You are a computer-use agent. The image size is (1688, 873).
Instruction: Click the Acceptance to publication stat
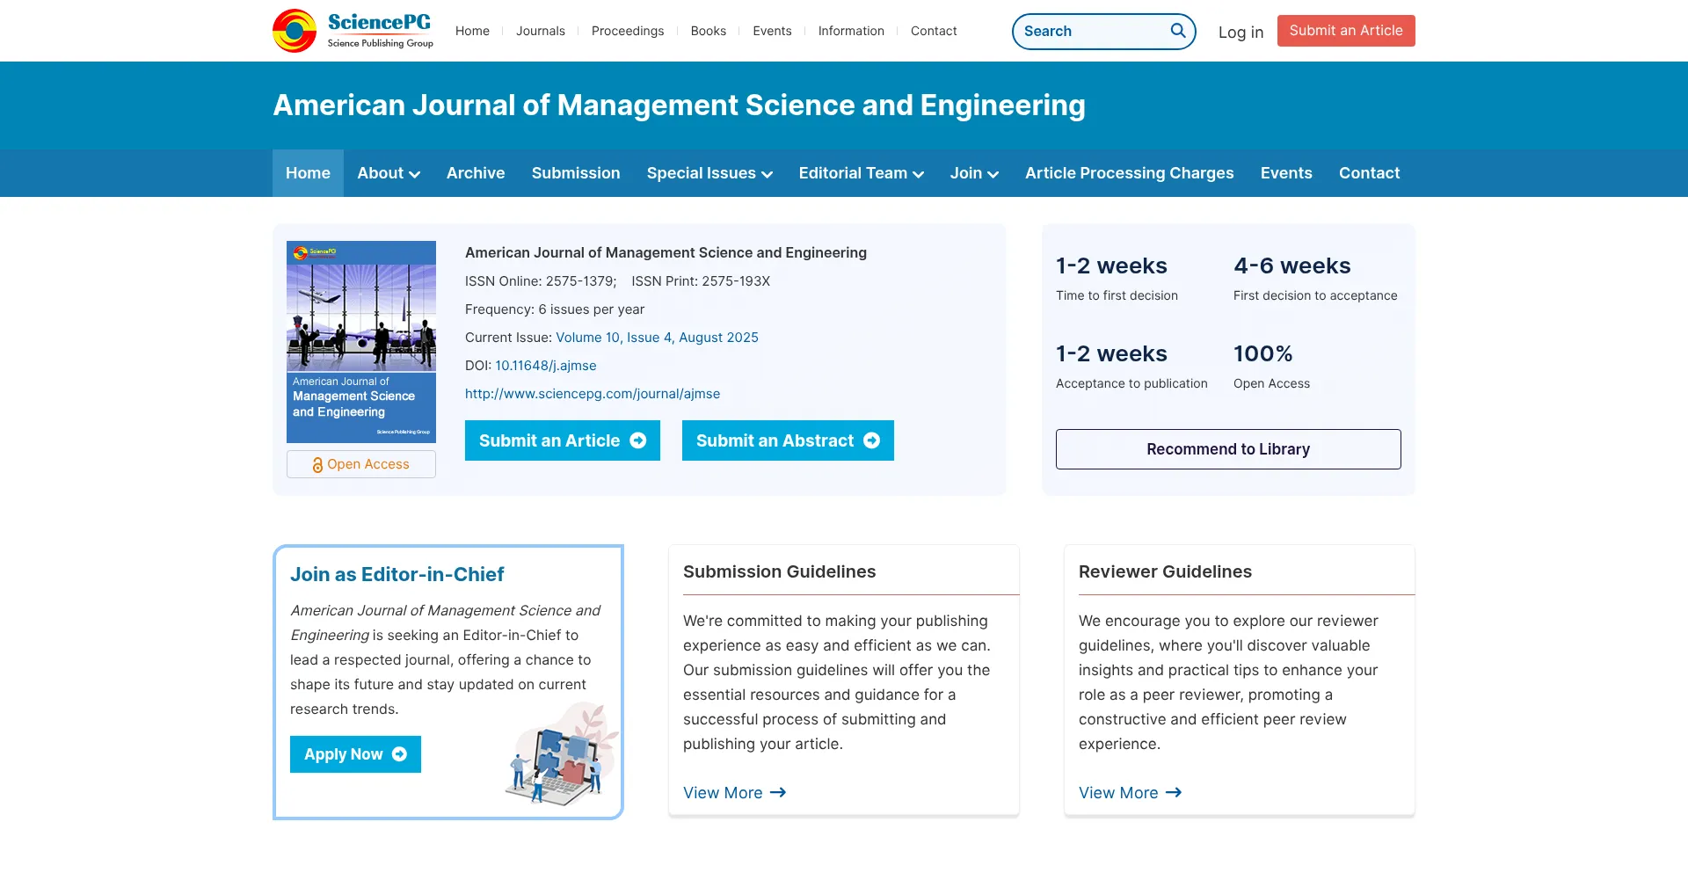1131,366
